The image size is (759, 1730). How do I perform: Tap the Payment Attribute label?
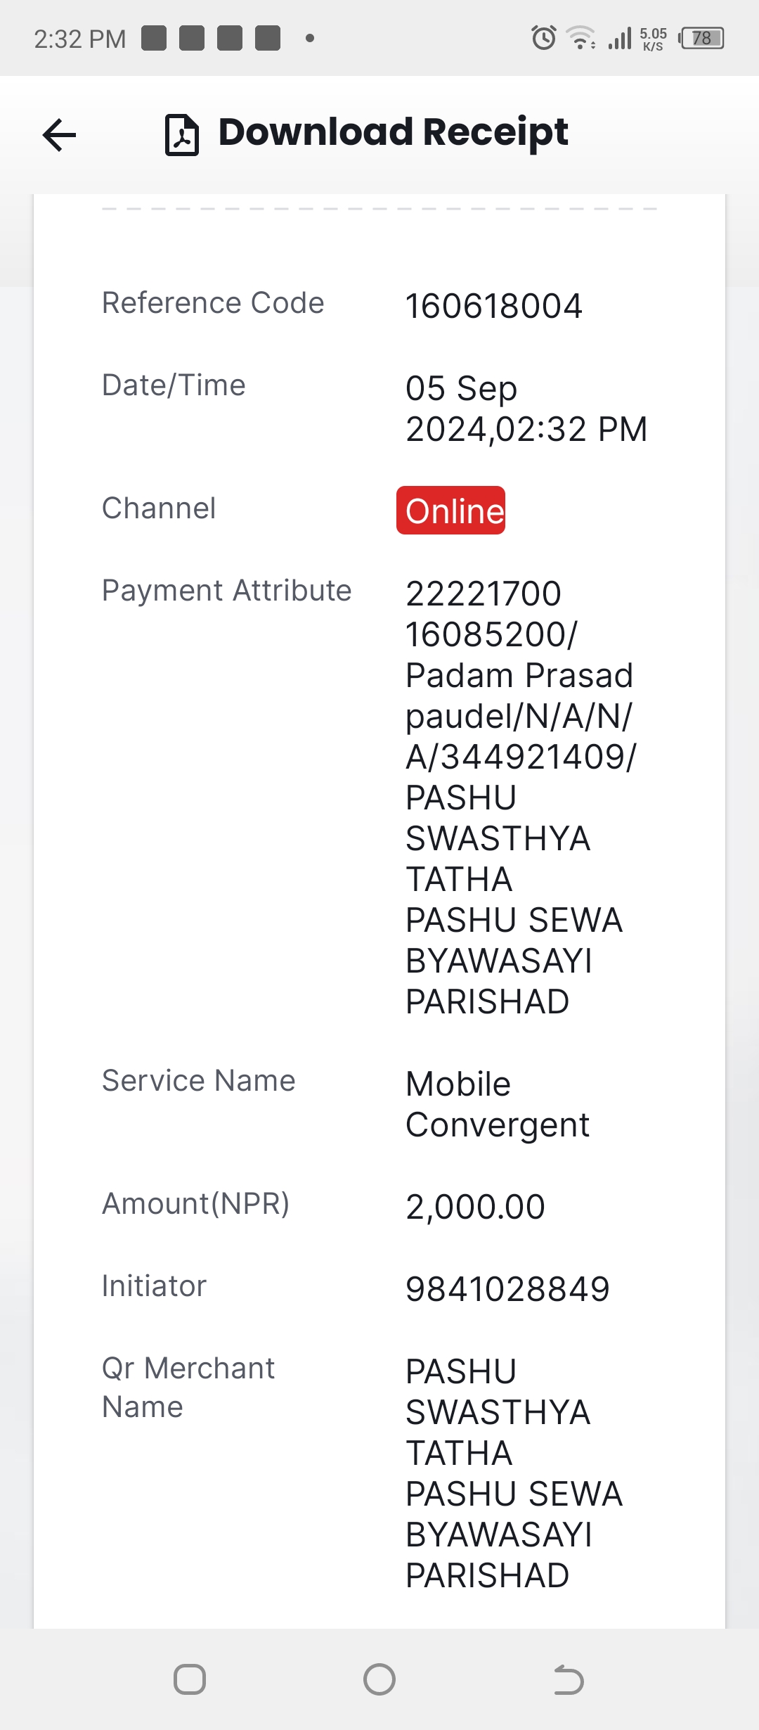pyautogui.click(x=226, y=591)
